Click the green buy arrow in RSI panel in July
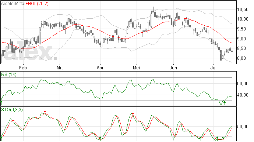 [225, 103]
